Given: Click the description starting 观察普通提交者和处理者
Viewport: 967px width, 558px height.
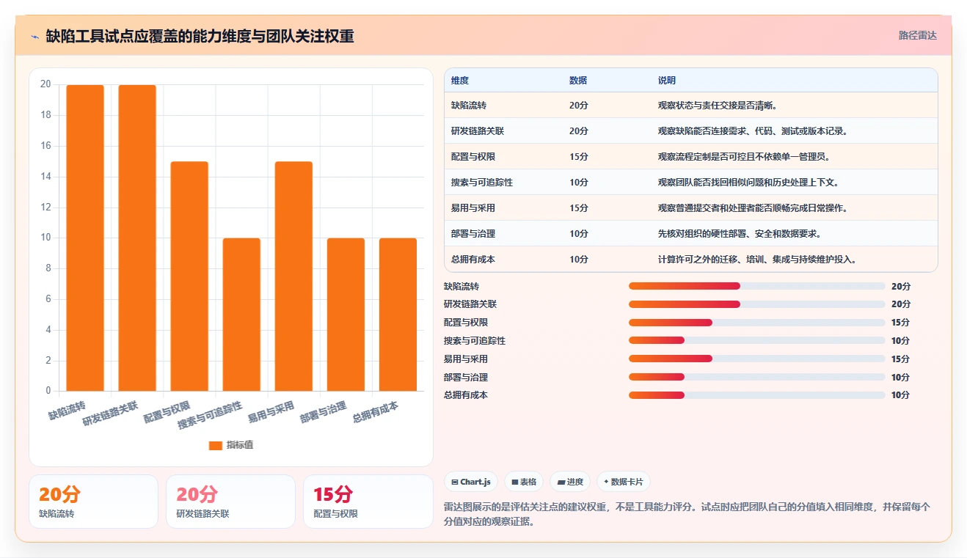Looking at the screenshot, I should pyautogui.click(x=753, y=208).
